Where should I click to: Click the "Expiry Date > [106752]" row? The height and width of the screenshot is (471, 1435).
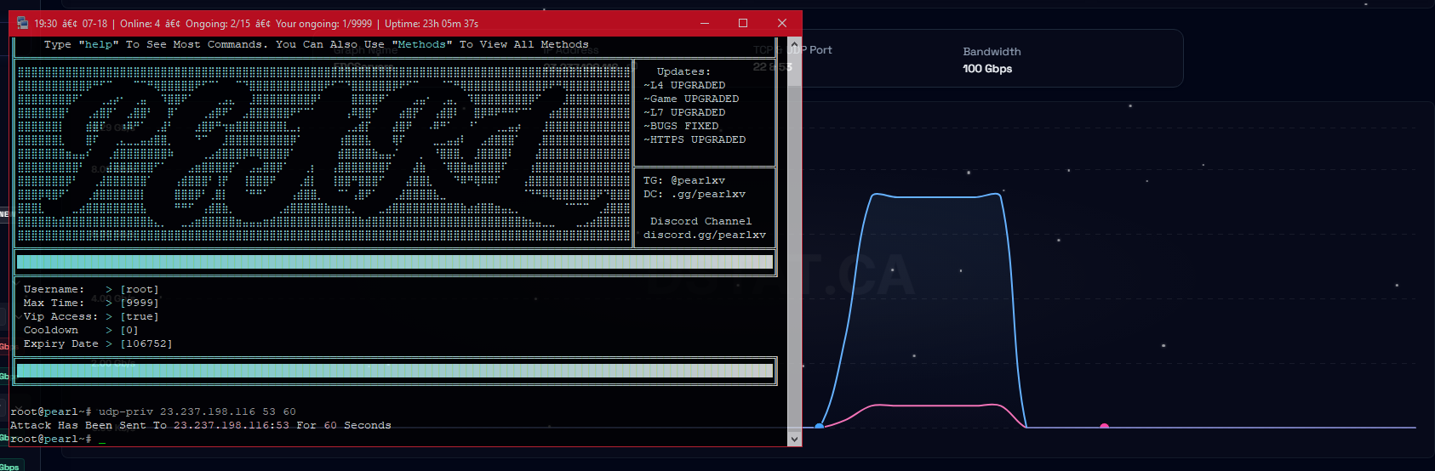coord(98,343)
